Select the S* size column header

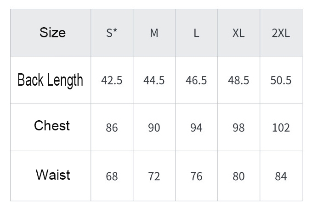point(112,33)
